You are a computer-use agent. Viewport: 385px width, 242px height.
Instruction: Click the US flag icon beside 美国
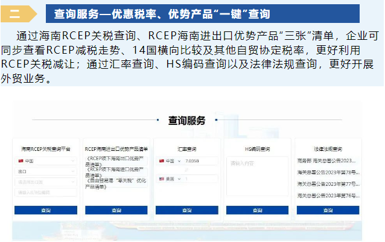coord(161,179)
